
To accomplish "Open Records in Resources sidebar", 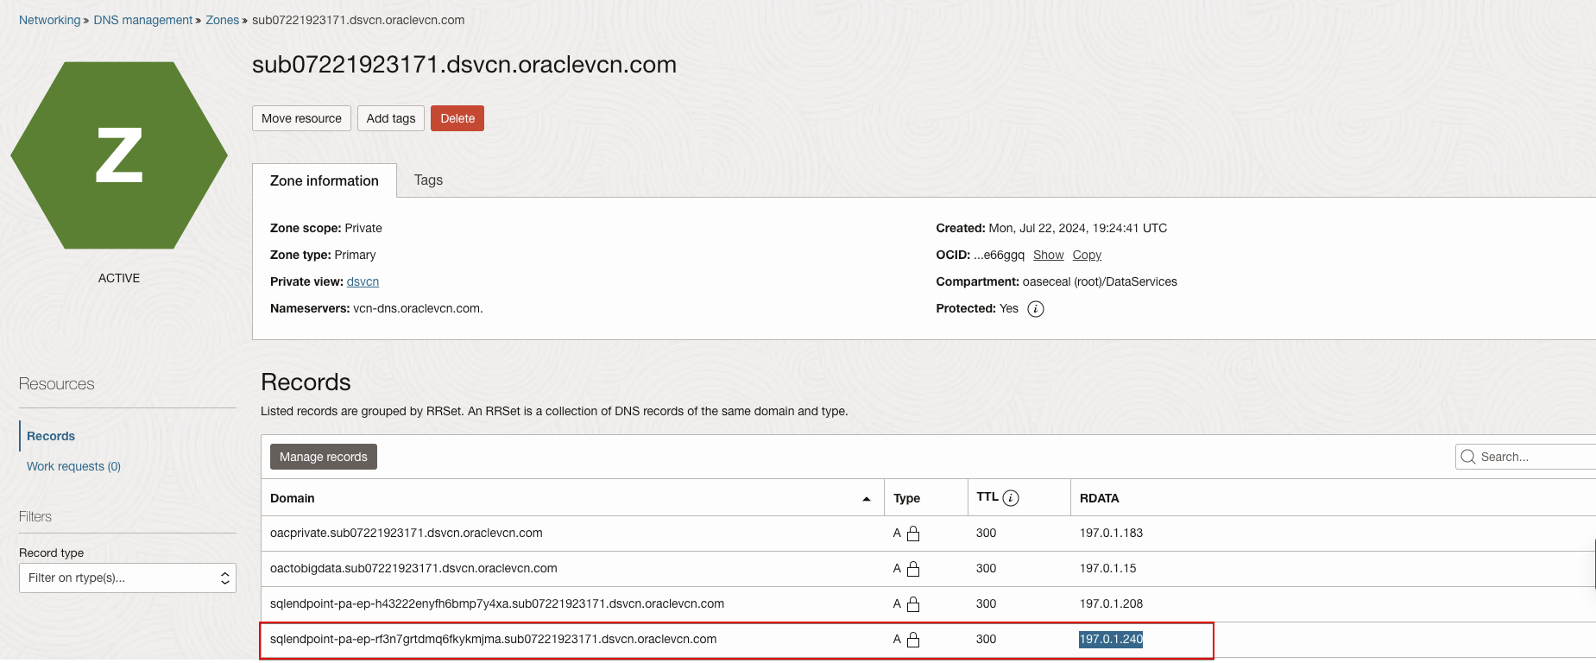I will [x=51, y=436].
